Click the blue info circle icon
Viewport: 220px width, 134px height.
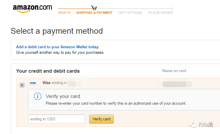pos(37,97)
